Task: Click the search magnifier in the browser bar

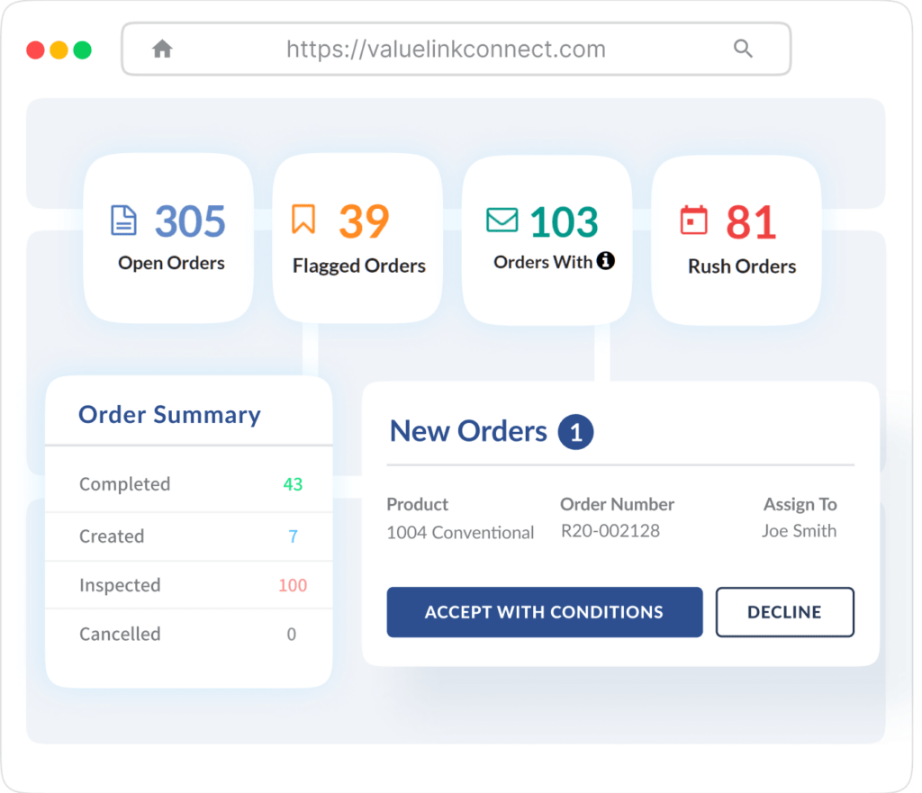Action: click(743, 49)
